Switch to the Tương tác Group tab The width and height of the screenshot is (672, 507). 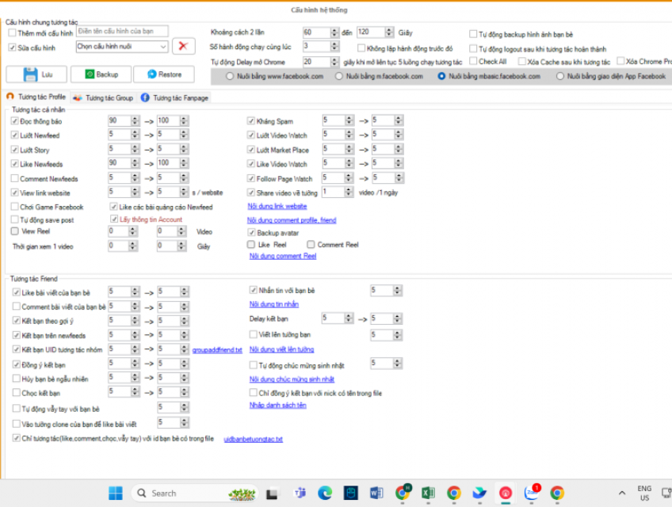[x=103, y=97]
